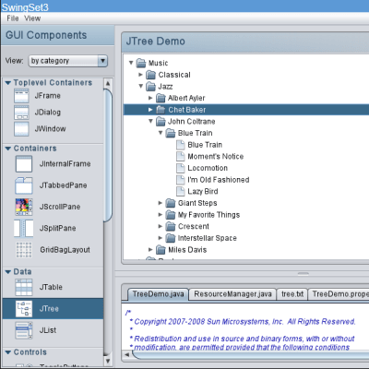Select the JTabbedPane label in sidebar
The height and width of the screenshot is (369, 369).
coord(63,185)
